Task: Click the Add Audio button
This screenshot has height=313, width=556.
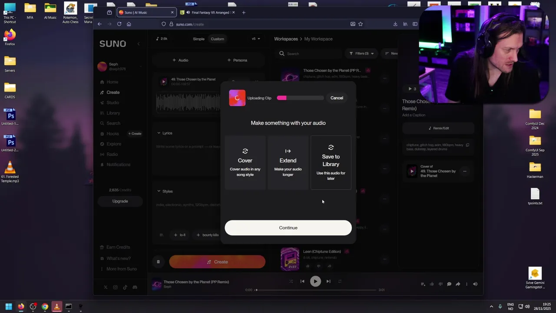Action: point(180,60)
